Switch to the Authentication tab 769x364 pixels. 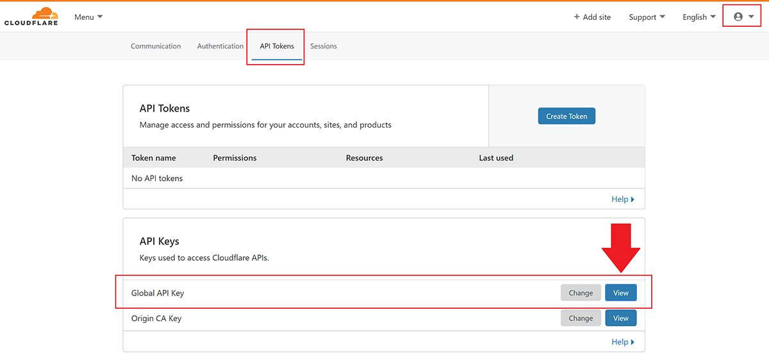point(220,46)
